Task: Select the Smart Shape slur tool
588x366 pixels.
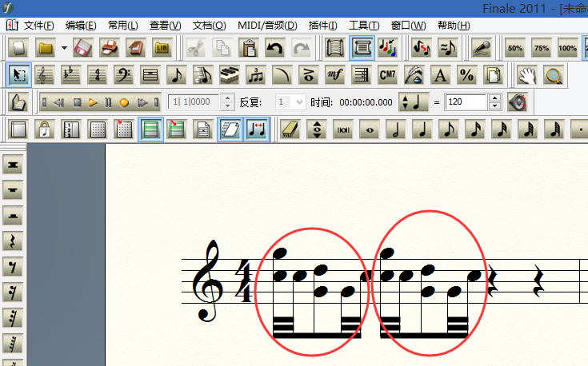Action: point(282,75)
